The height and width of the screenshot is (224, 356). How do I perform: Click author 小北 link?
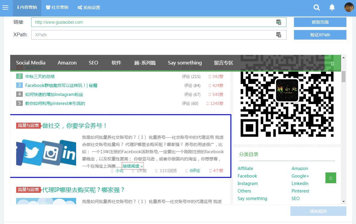tap(120, 171)
